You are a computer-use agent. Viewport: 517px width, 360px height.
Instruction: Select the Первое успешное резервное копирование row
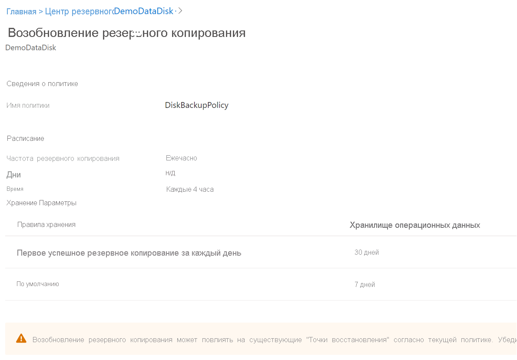(129, 253)
